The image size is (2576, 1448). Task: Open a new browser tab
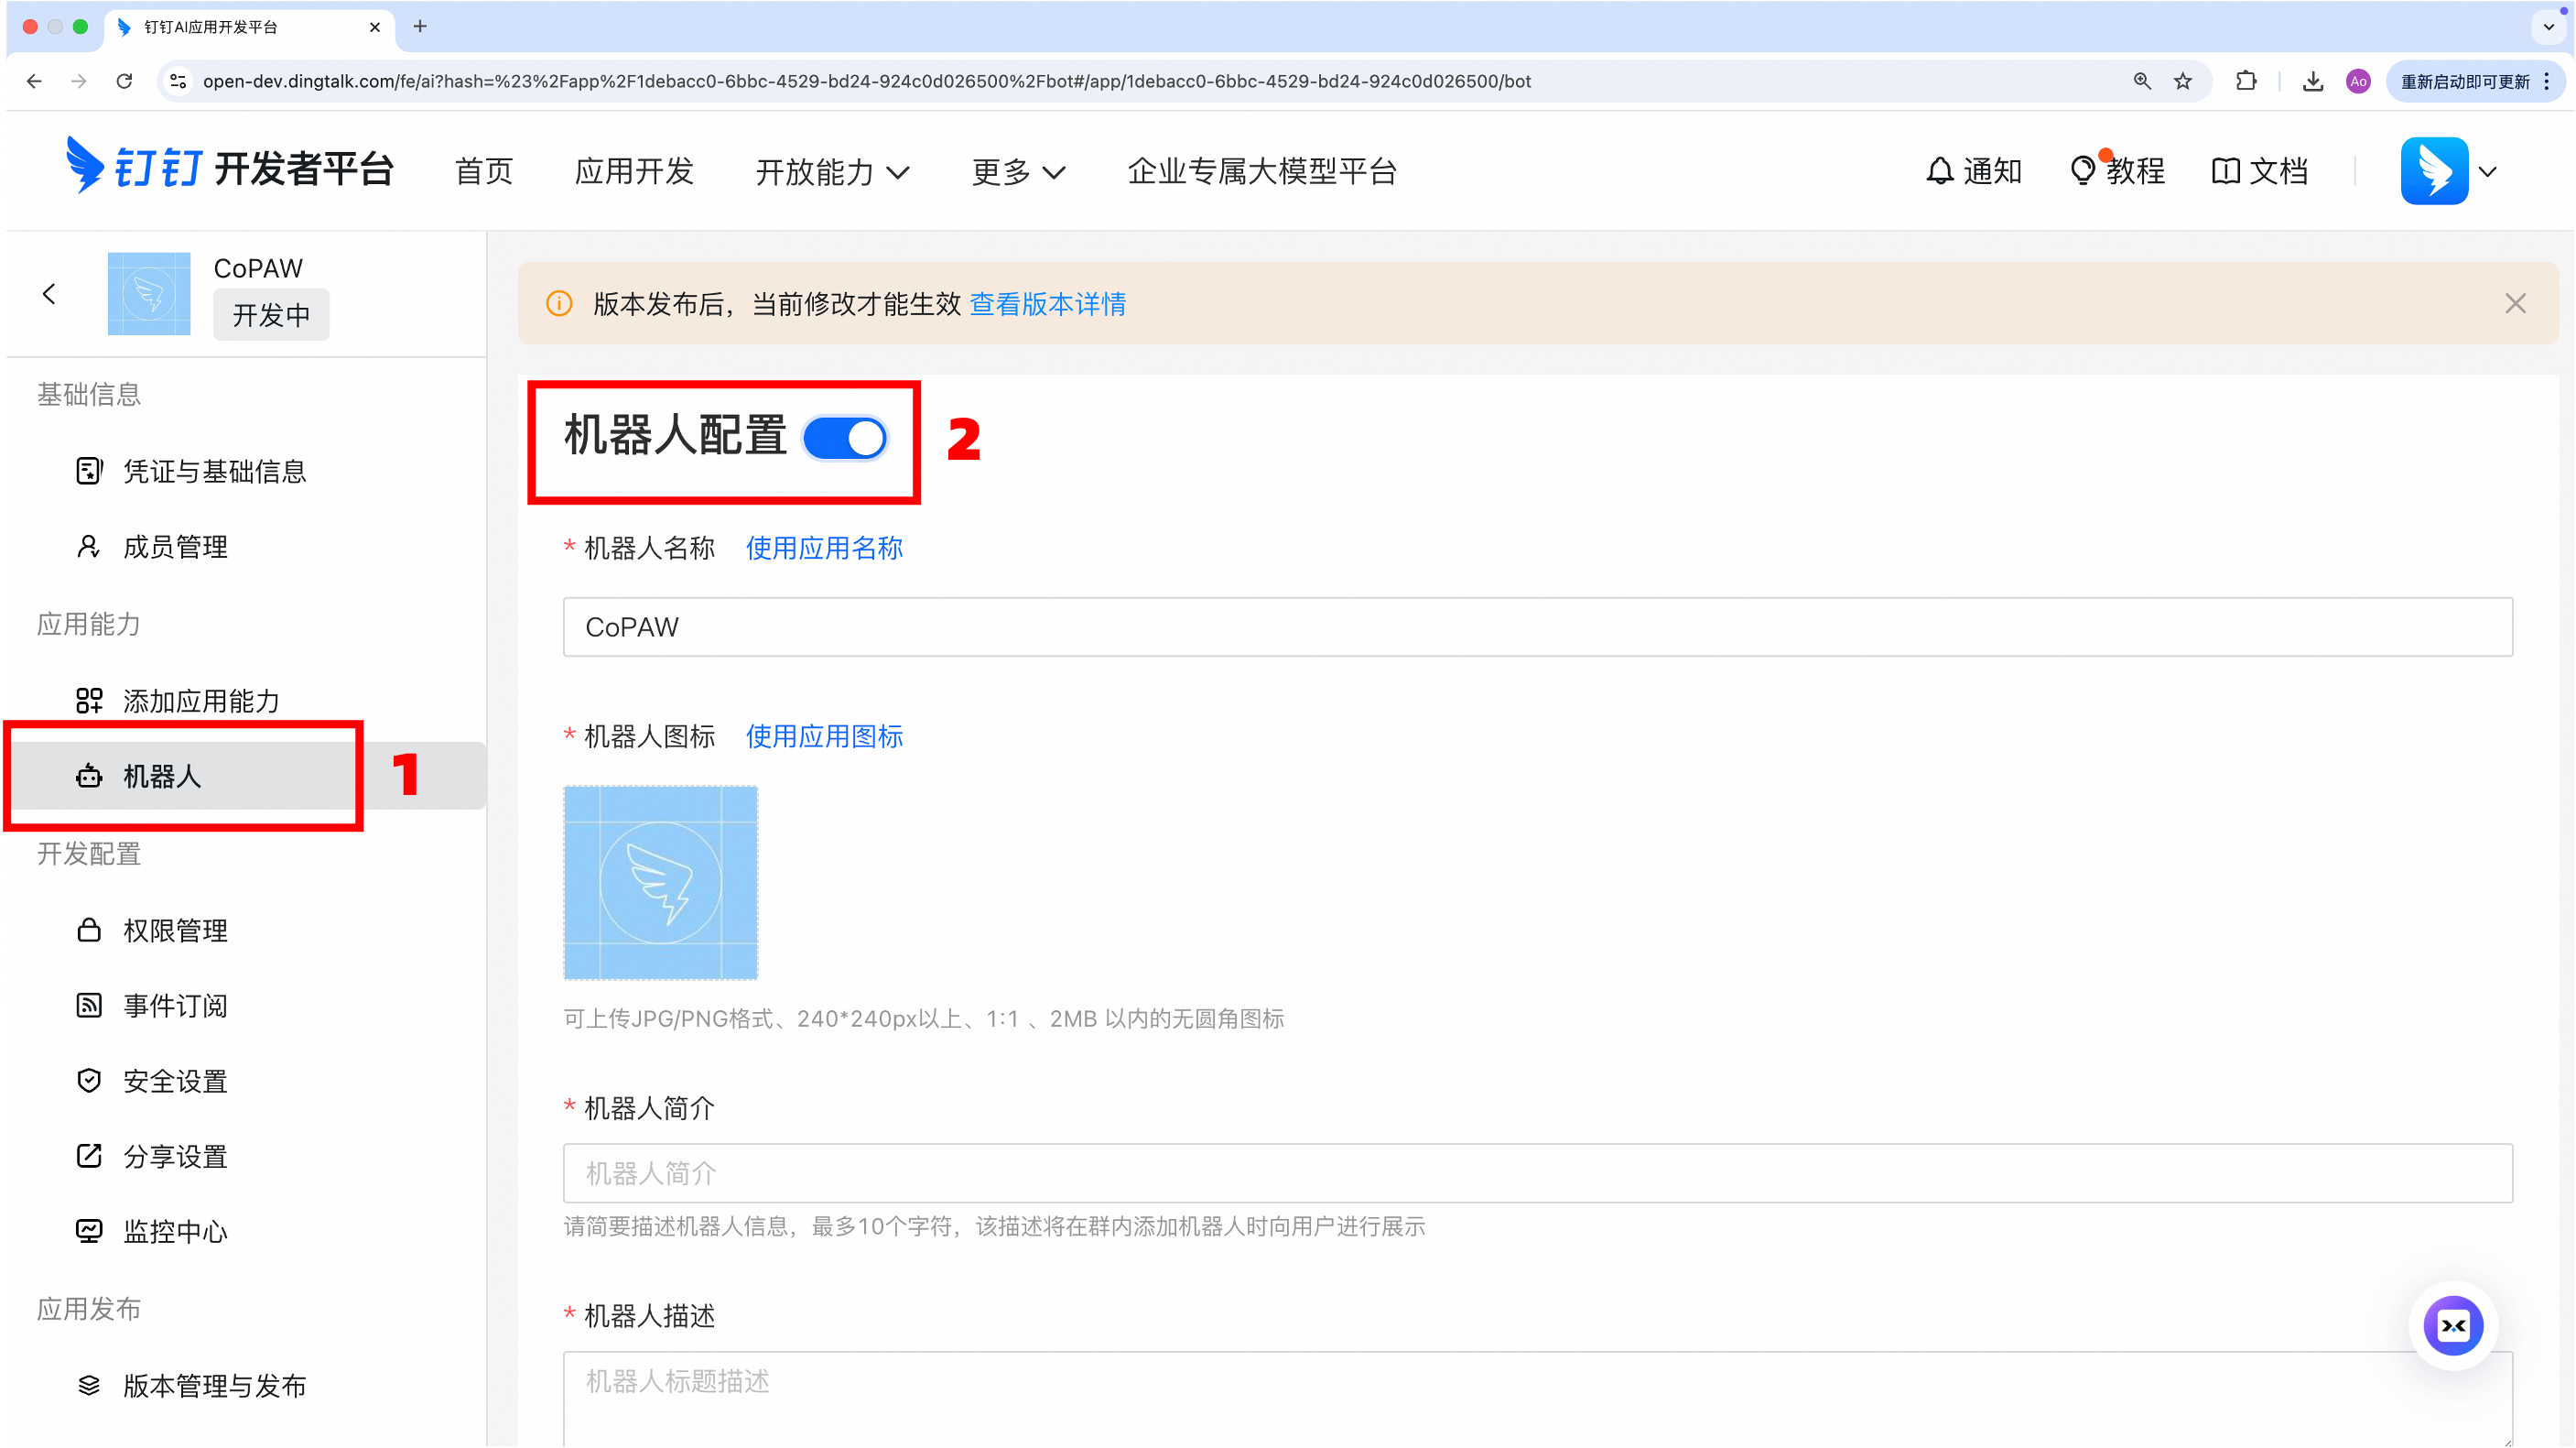point(420,27)
